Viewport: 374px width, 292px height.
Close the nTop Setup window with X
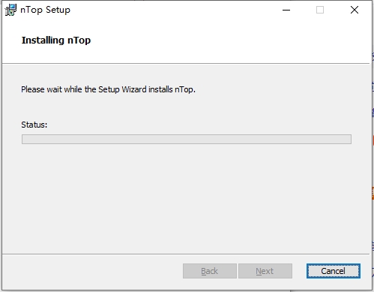(355, 10)
